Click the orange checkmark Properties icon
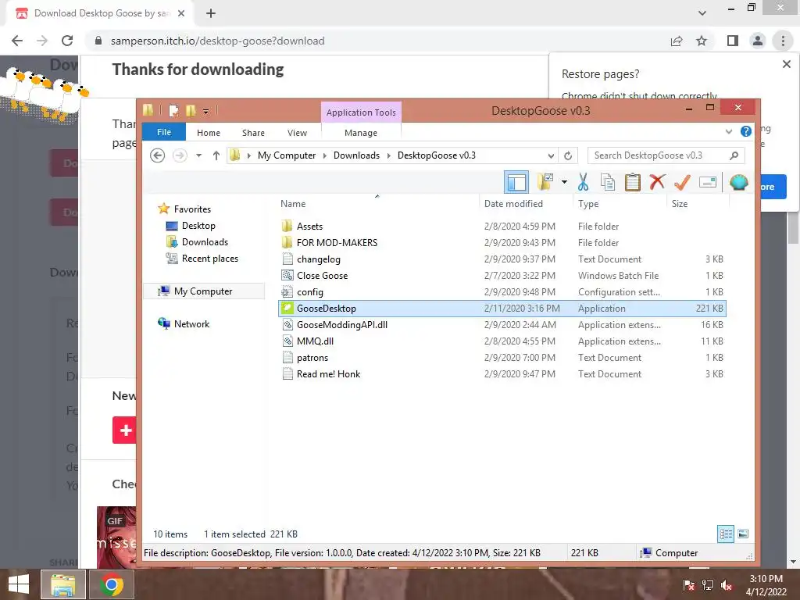This screenshot has width=800, height=600. (682, 181)
